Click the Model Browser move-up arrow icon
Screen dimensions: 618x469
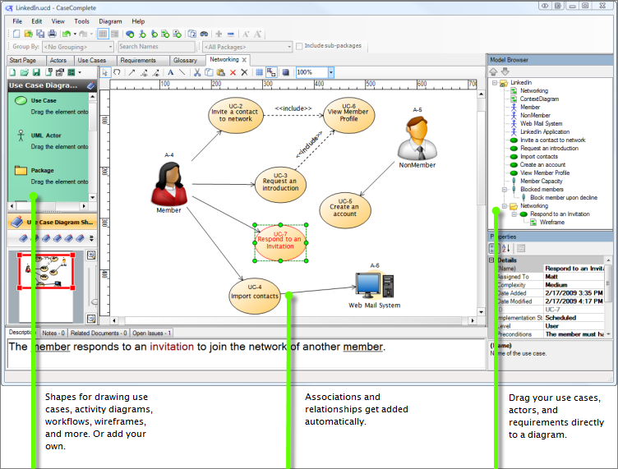pyautogui.click(x=493, y=71)
